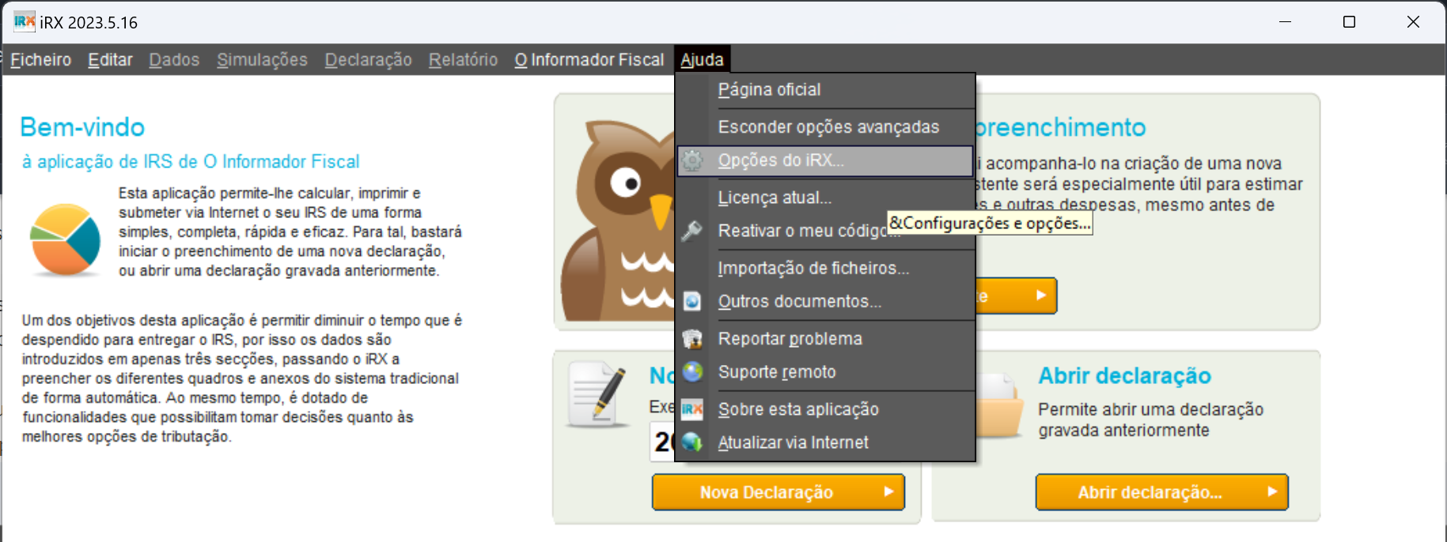Open the Dados menu
Screen dimensions: 1447x542
(174, 60)
